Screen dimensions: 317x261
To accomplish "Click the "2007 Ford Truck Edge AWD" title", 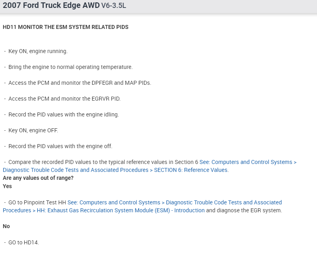I will (x=51, y=6).
